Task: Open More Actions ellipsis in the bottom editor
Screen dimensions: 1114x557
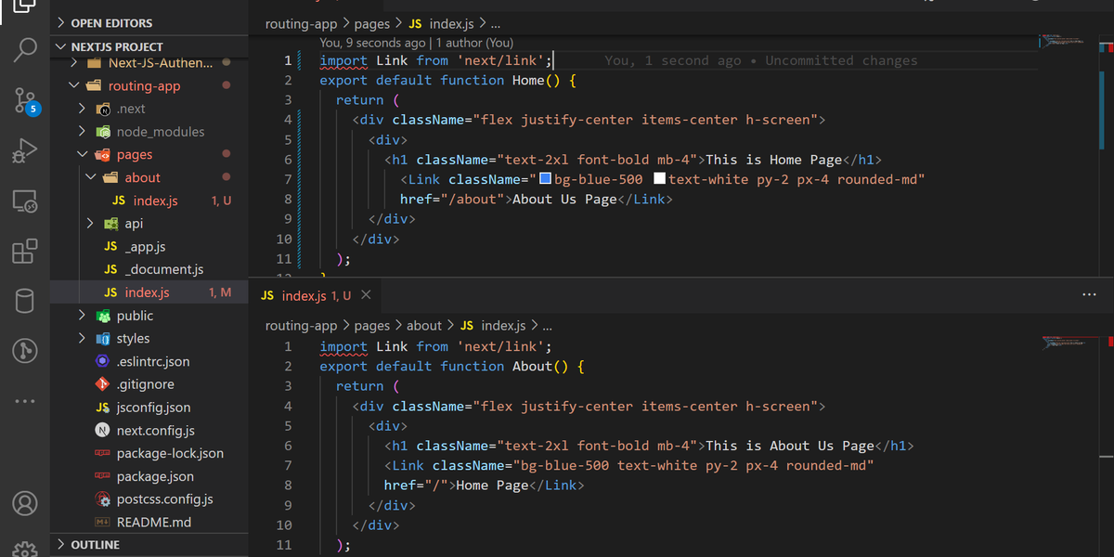Action: [x=1089, y=293]
